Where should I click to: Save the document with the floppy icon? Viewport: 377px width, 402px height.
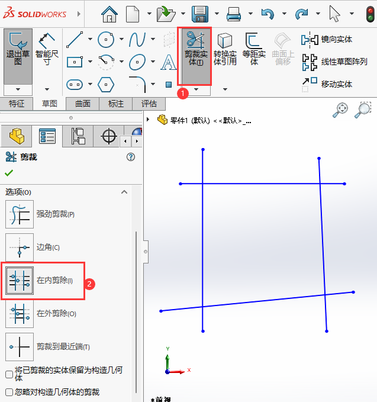point(199,14)
